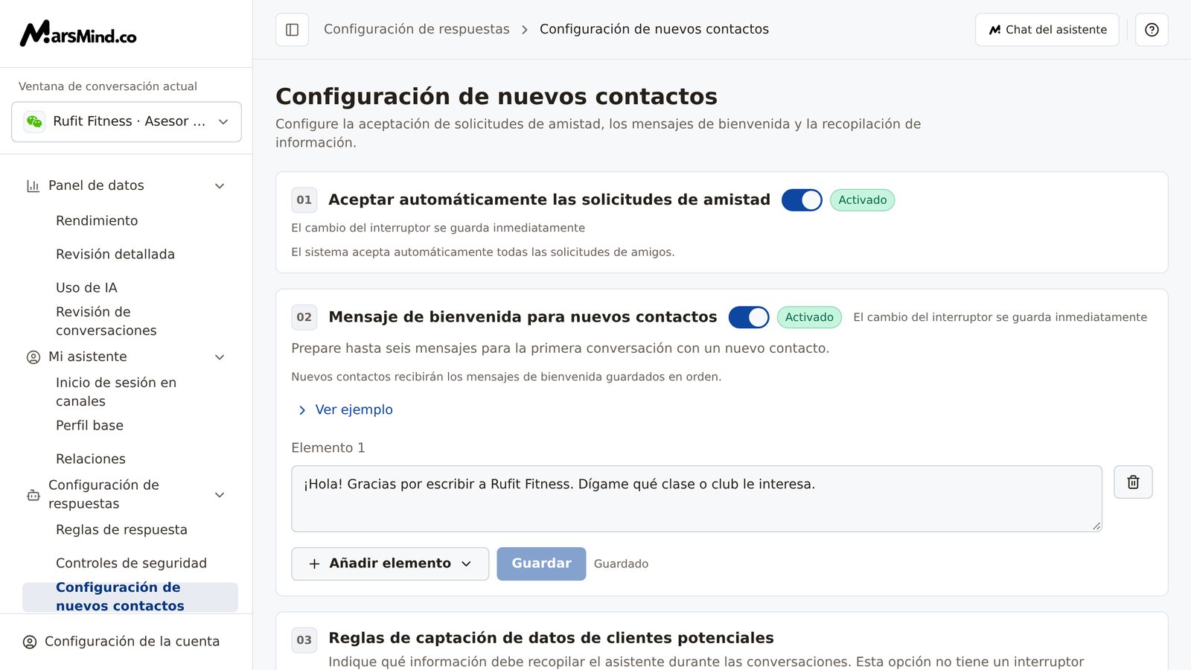1191x670 pixels.
Task: Collapse Configuración de respuestas section chevron
Action: click(220, 495)
